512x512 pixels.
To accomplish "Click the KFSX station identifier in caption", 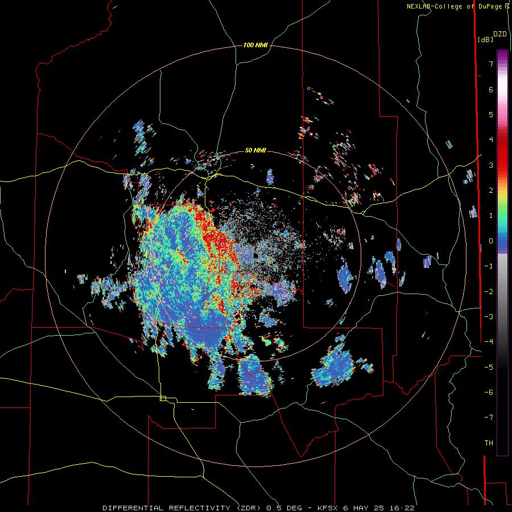I will click(329, 508).
